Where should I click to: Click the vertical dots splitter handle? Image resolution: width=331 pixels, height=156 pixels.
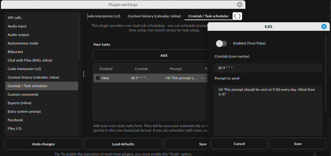84,74
